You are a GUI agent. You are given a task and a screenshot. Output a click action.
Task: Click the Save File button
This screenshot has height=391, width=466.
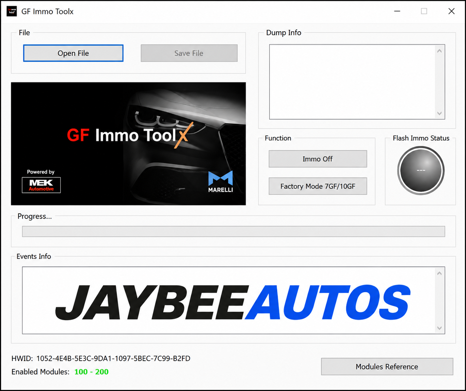pos(189,53)
